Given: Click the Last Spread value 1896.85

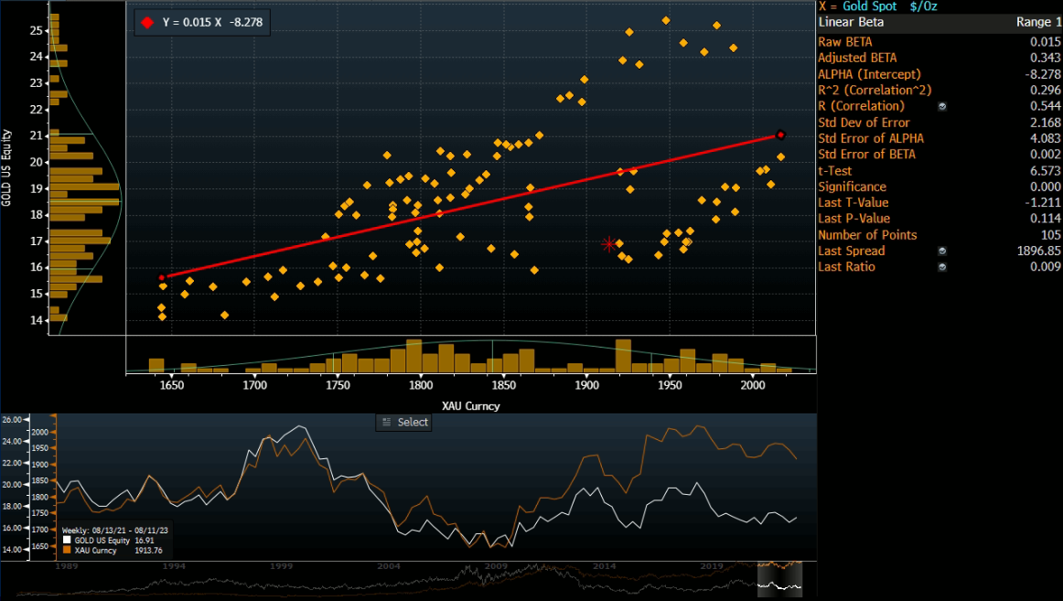Looking at the screenshot, I should 1038,252.
